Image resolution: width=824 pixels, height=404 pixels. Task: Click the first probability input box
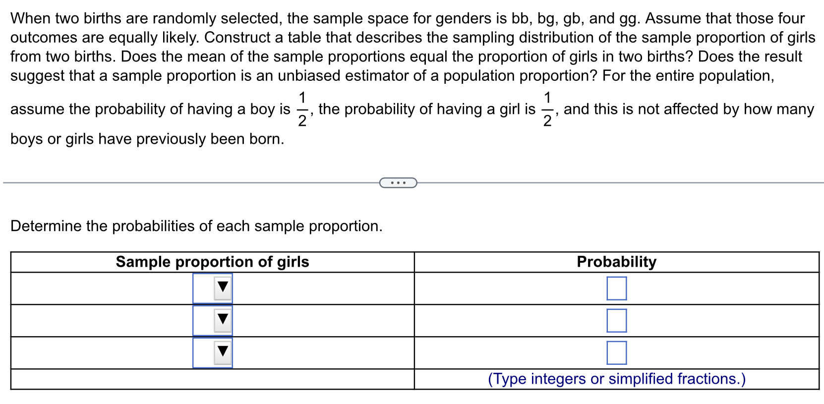point(616,288)
